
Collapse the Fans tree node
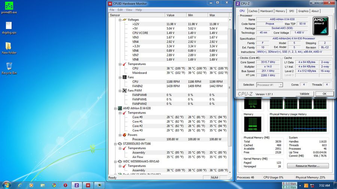[120, 77]
